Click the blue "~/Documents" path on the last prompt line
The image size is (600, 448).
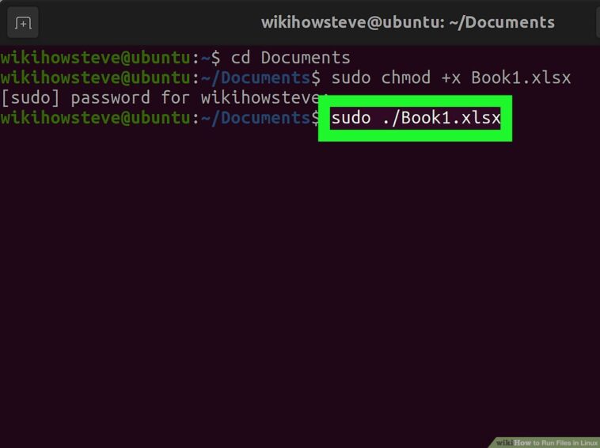tap(256, 118)
